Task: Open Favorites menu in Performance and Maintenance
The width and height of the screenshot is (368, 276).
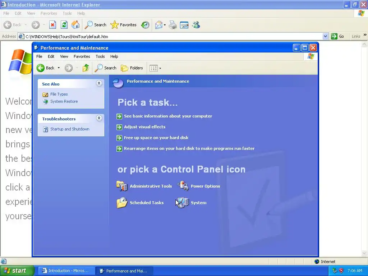Action: (x=82, y=56)
